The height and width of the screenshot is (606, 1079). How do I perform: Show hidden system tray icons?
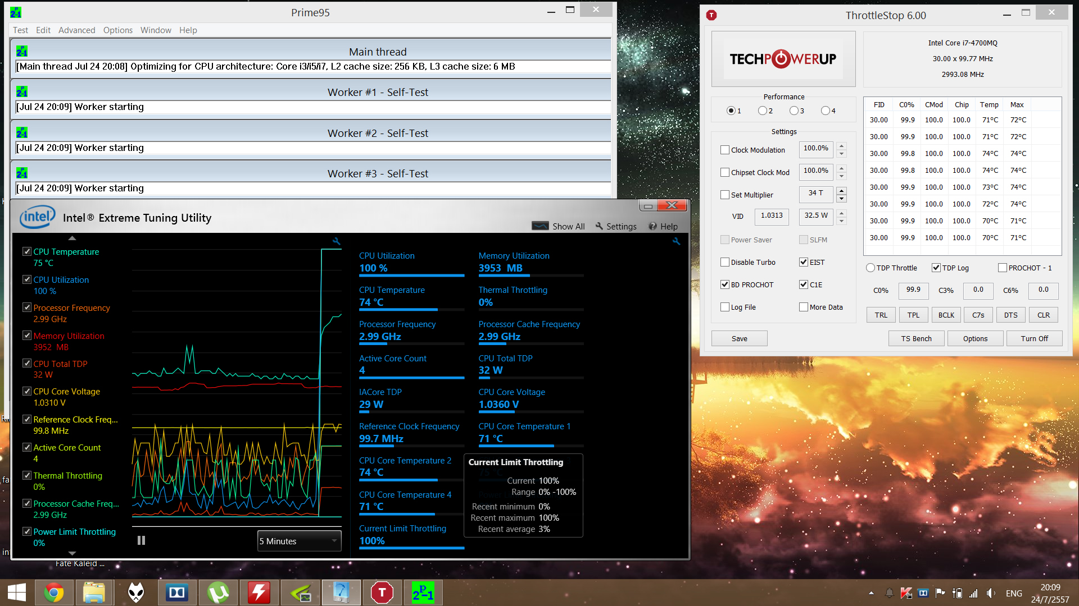tap(871, 593)
